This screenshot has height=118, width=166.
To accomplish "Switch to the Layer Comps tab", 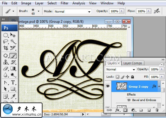I will (x=133, y=63).
